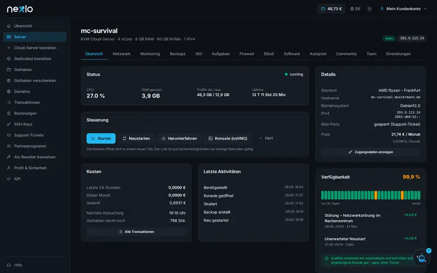
Task: Switch to the Netzwerk tab
Action: click(x=121, y=54)
